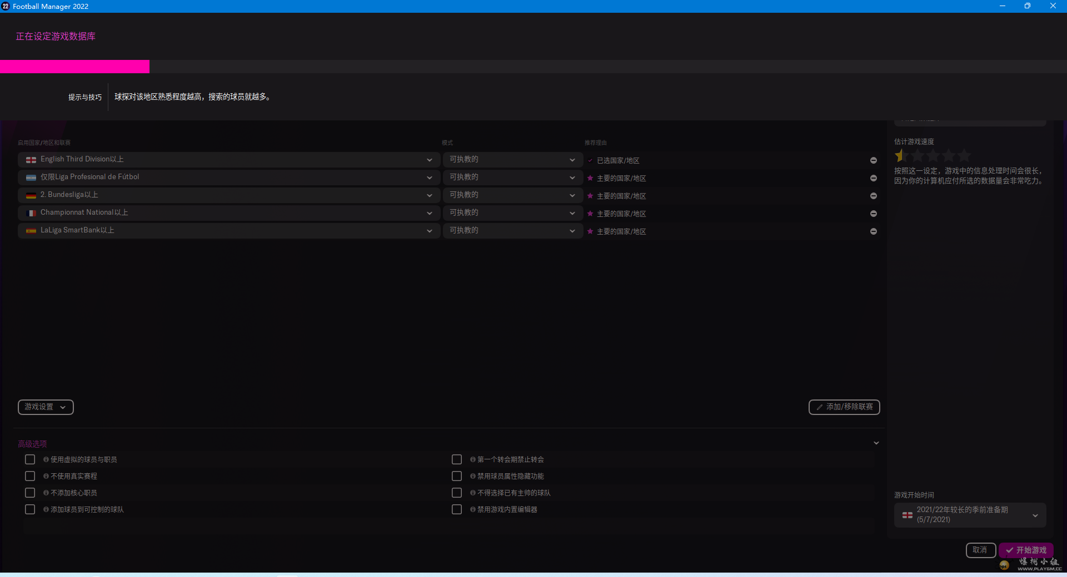Screen dimensions: 1067x577
Task: Tick the 不添加核心职员 checkbox
Action: [x=30, y=493]
